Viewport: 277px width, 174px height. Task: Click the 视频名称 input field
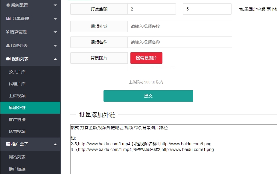(x=179, y=42)
